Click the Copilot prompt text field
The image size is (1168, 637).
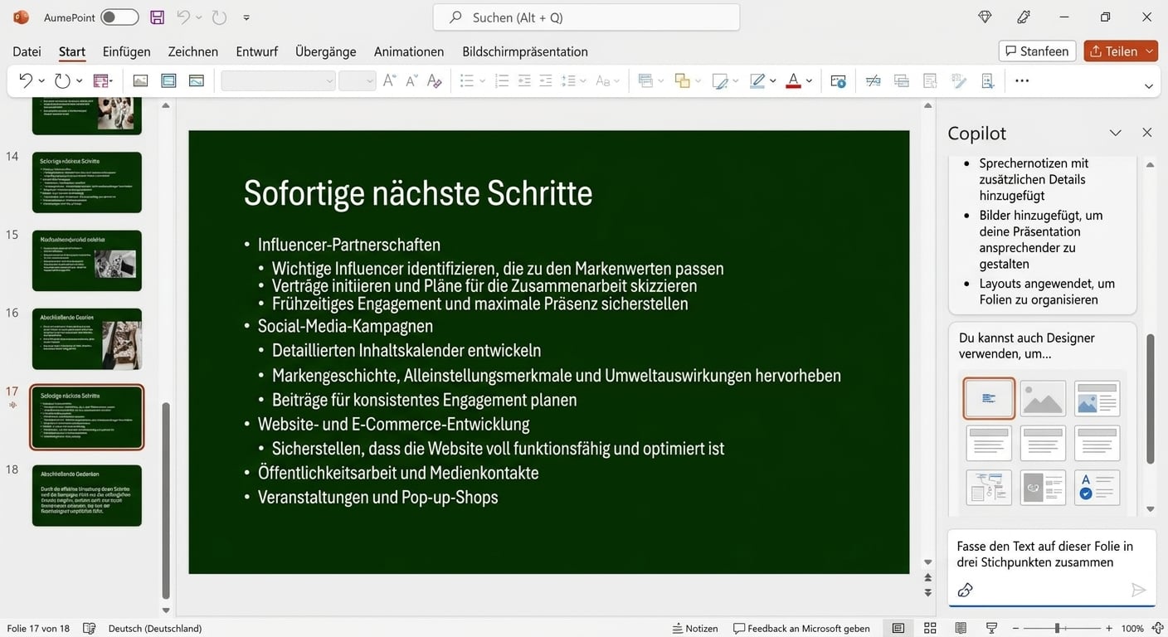(x=1052, y=554)
